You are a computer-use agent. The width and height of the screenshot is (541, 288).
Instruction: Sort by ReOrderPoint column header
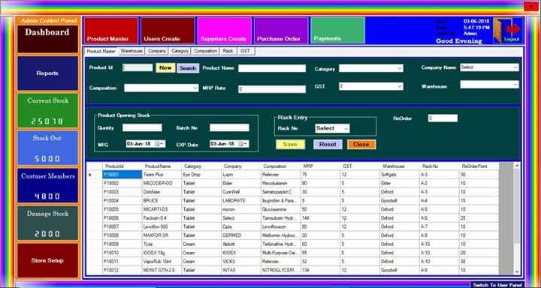point(479,166)
